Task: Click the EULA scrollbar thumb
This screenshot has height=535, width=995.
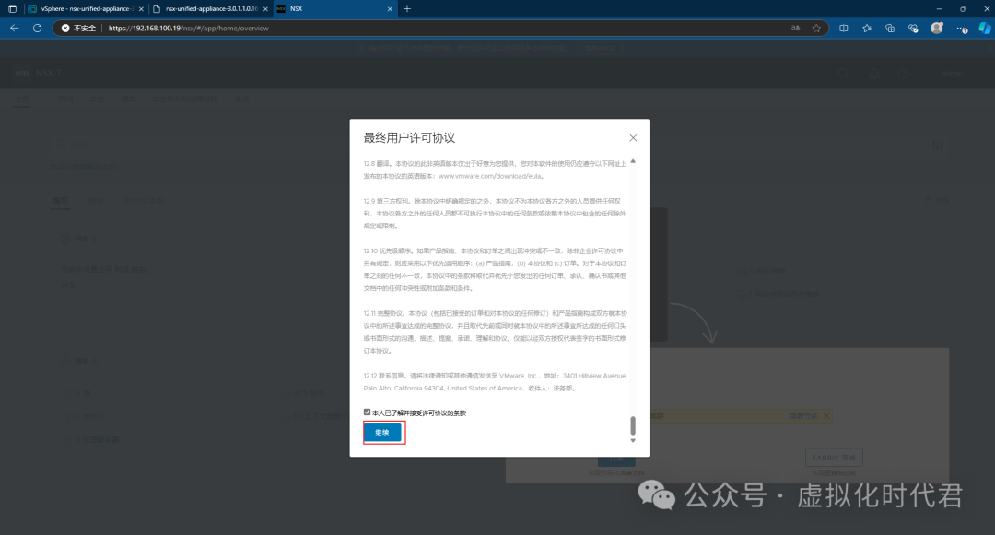Action: point(633,425)
